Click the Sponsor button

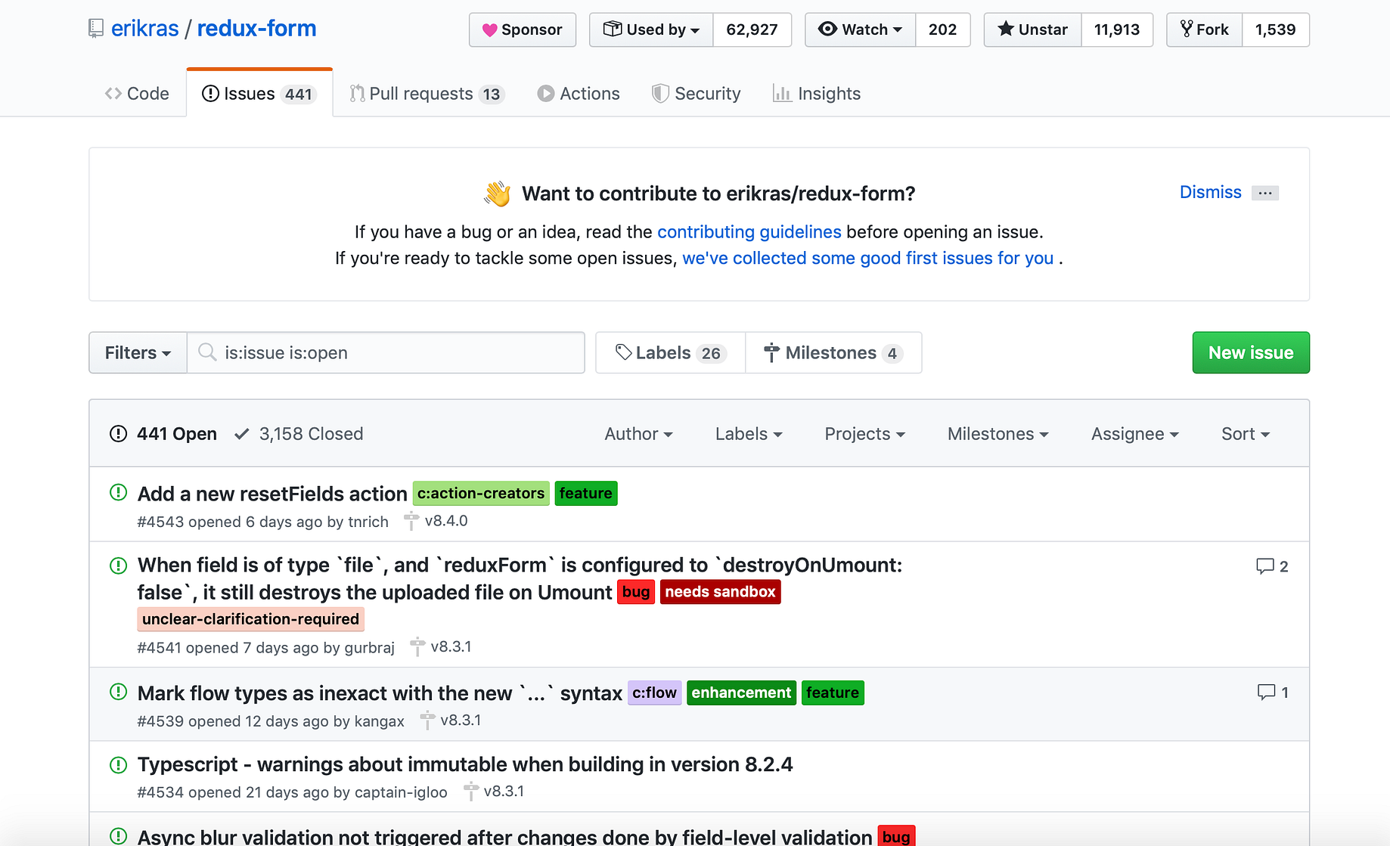523,29
